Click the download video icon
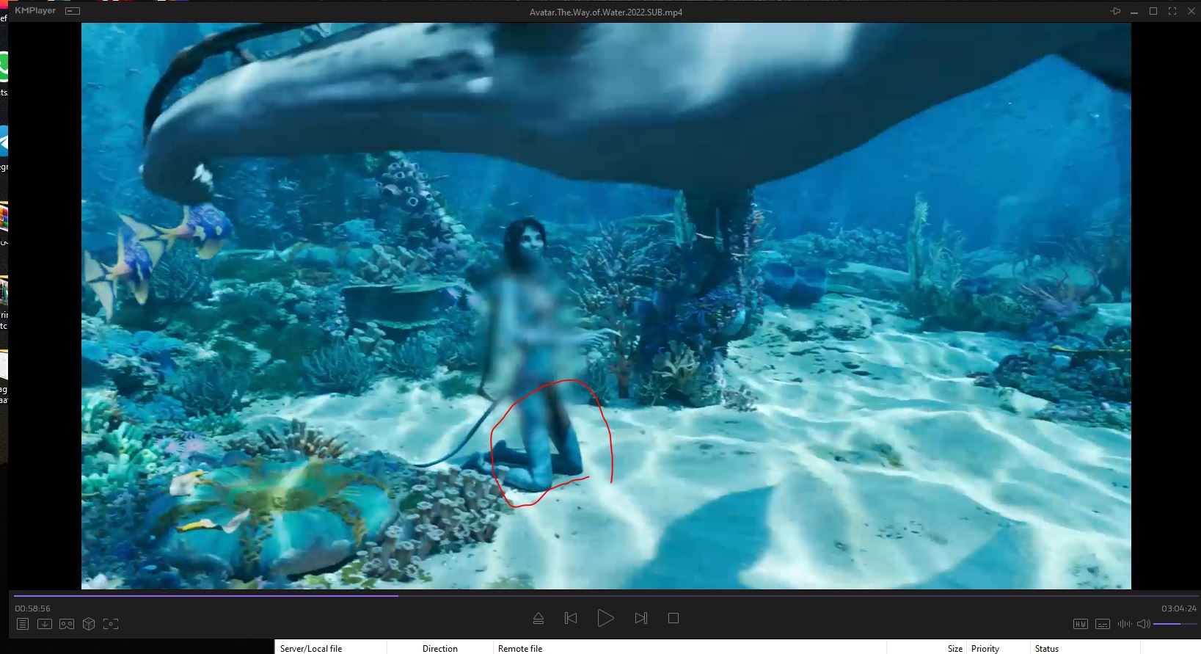Screen dimensions: 1201x654 click(45, 624)
